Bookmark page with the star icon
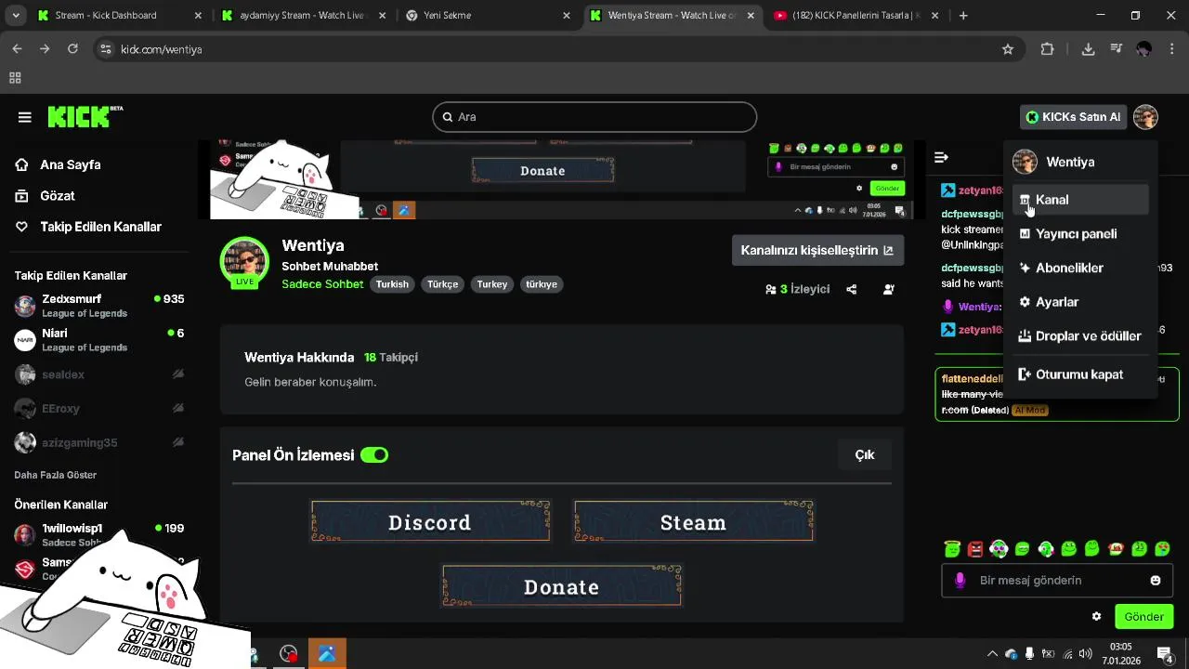Image resolution: width=1189 pixels, height=669 pixels. [x=1008, y=49]
